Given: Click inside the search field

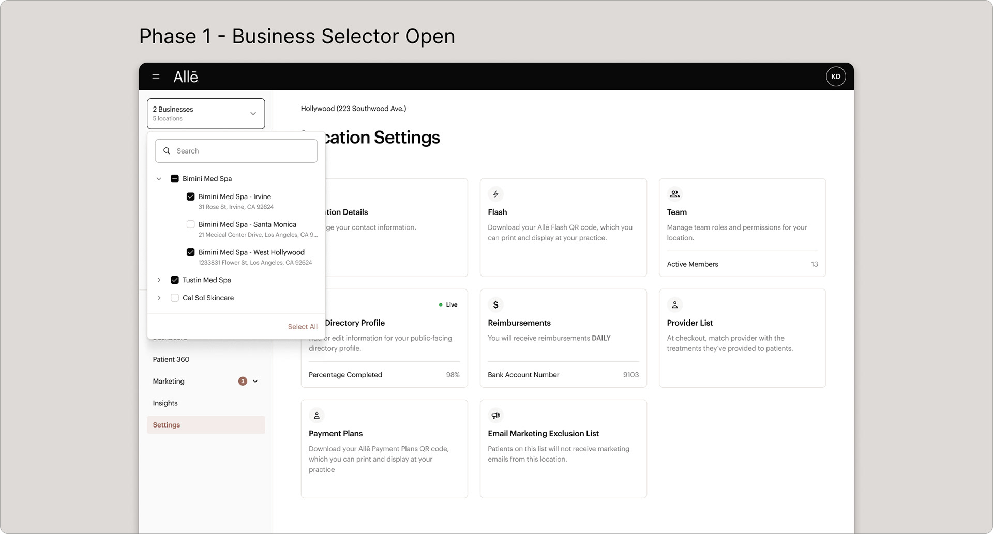Looking at the screenshot, I should (x=236, y=150).
